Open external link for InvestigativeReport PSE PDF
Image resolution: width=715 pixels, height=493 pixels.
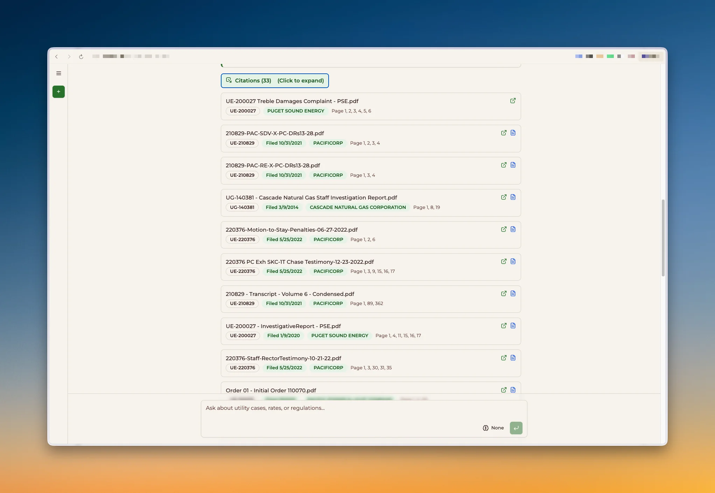[504, 326]
